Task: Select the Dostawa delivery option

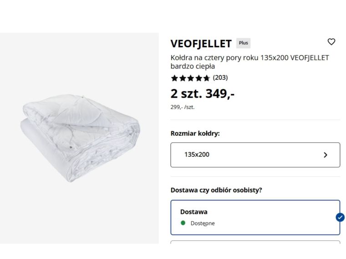Action: point(255,217)
